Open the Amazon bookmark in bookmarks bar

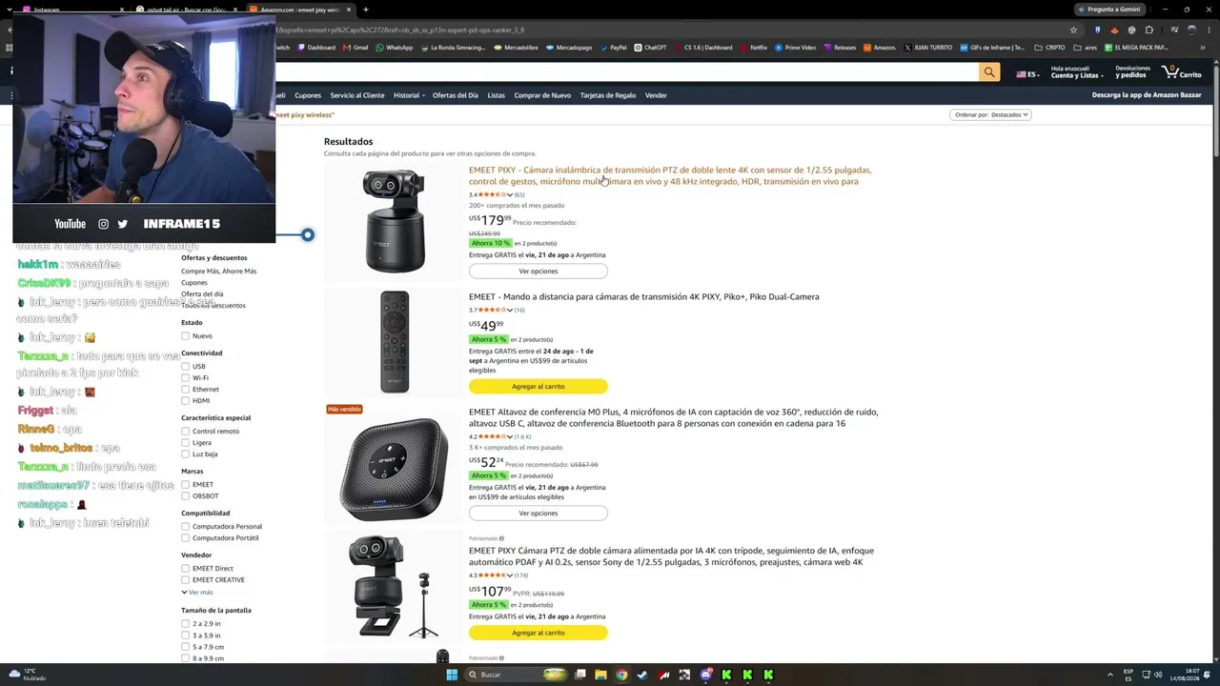pos(879,48)
